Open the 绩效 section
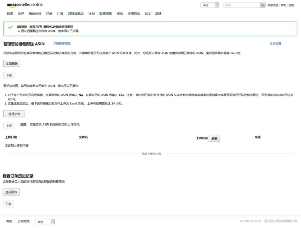Screen dimensions: 301x228 pyautogui.click(x=120, y=13)
